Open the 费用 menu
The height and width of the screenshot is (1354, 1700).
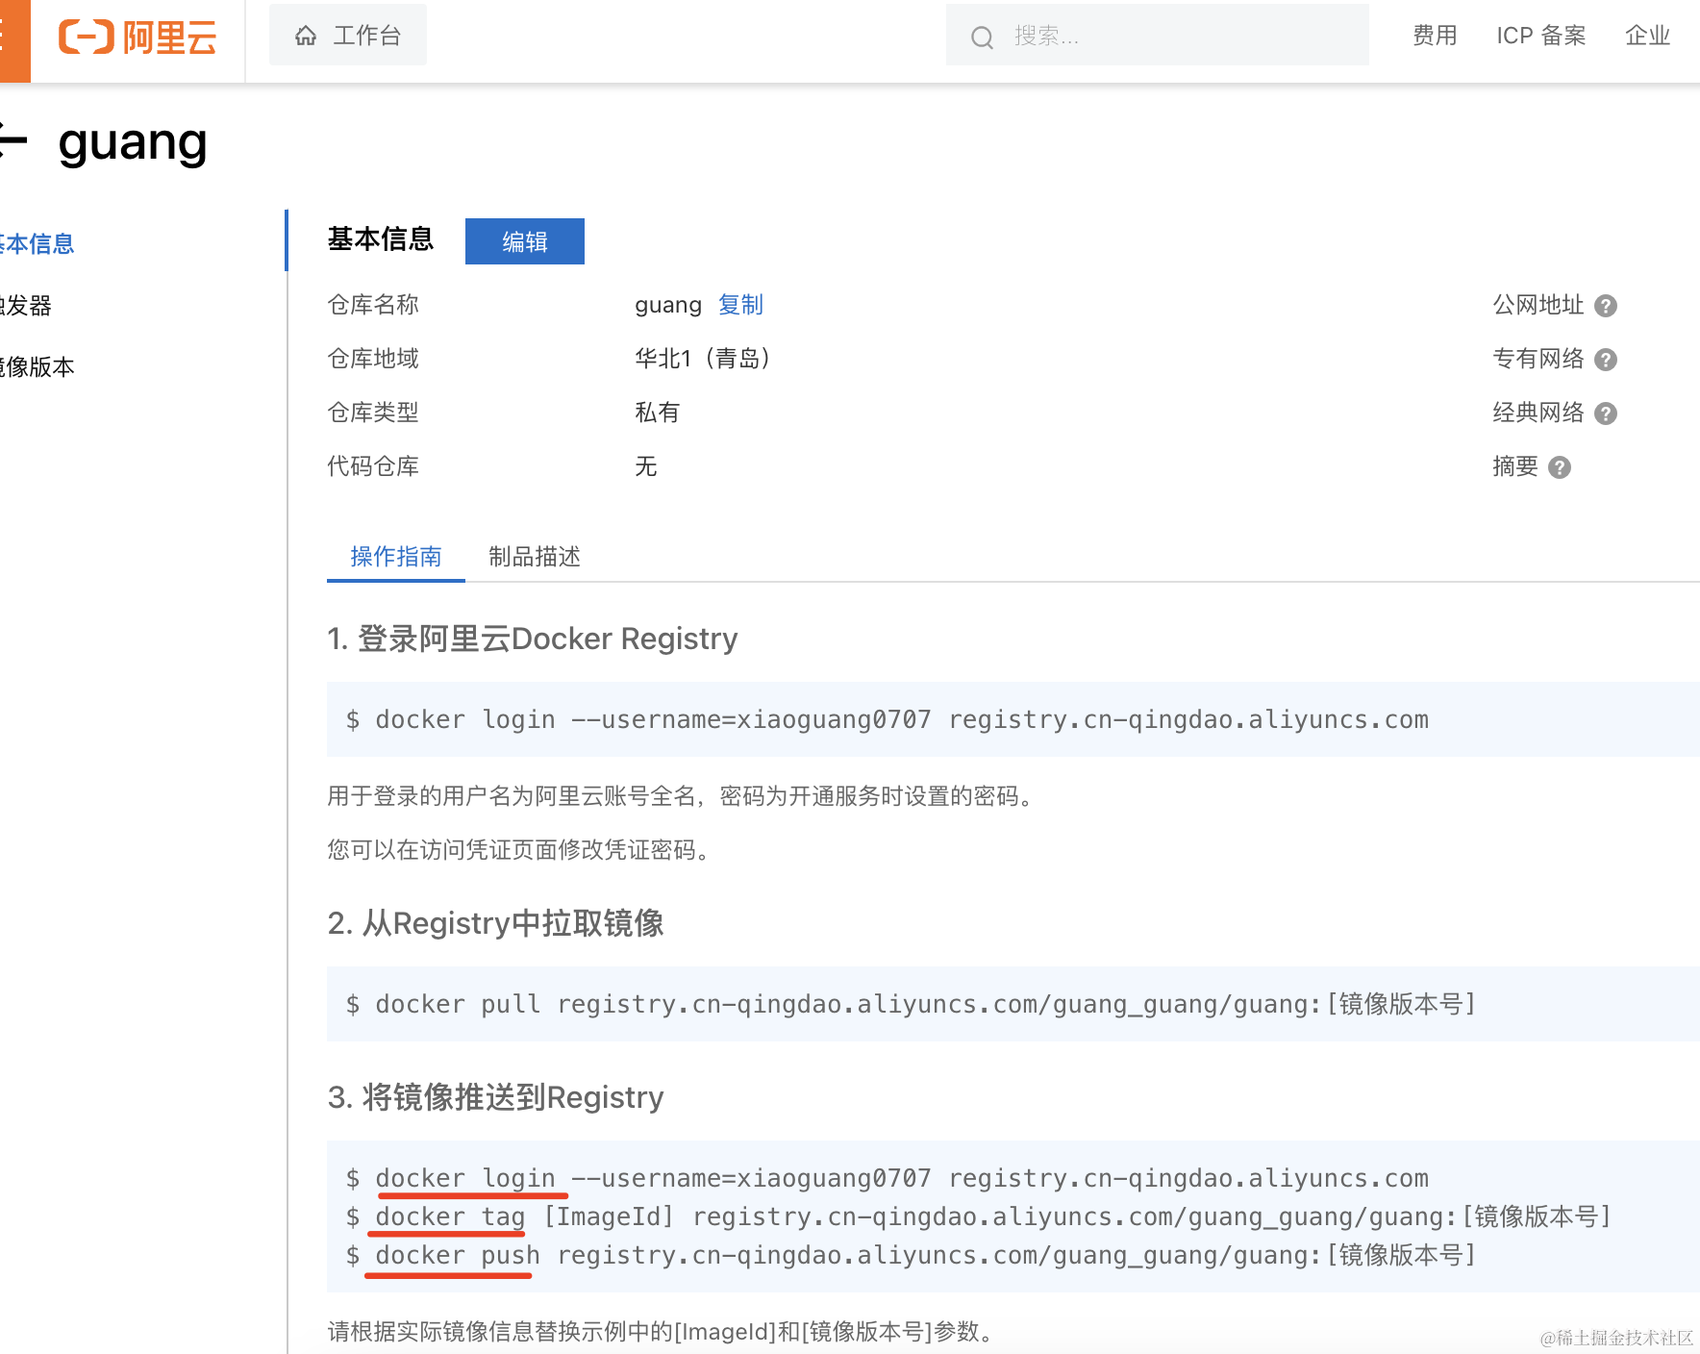(1435, 36)
